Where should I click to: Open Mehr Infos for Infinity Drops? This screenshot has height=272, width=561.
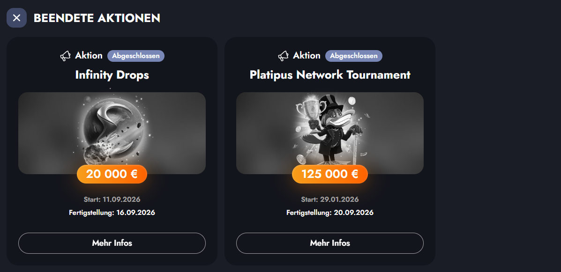pos(112,243)
